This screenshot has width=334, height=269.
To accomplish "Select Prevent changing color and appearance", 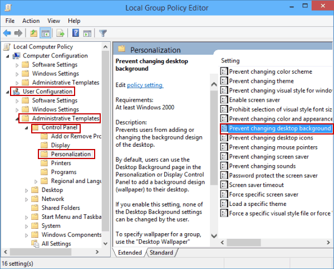I will 281,119.
